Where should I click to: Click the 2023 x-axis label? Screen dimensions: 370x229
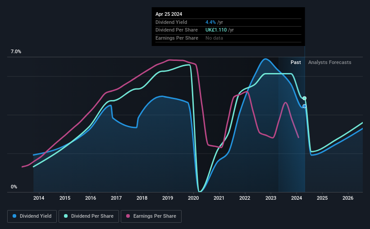[271, 198]
